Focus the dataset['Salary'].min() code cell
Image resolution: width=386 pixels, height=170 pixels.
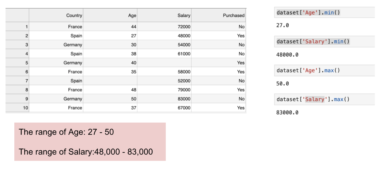click(x=313, y=42)
